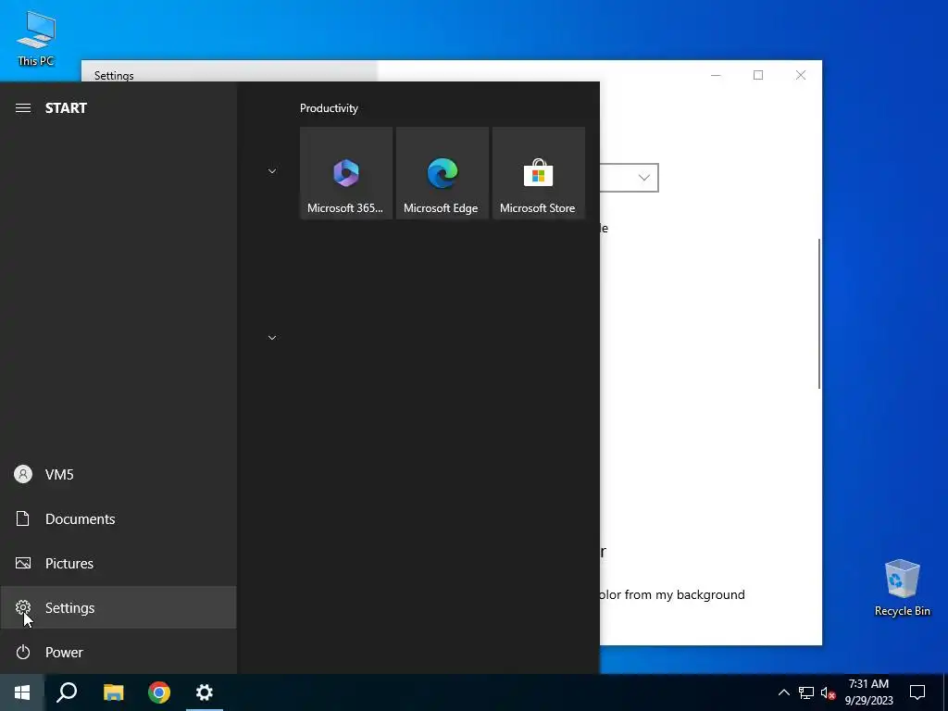Click the Windows Start button in the taskbar
The height and width of the screenshot is (711, 948).
[22, 692]
